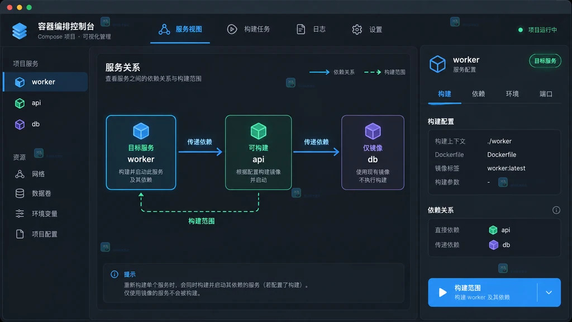
Task: Open the 日志 tab
Action: (x=311, y=29)
